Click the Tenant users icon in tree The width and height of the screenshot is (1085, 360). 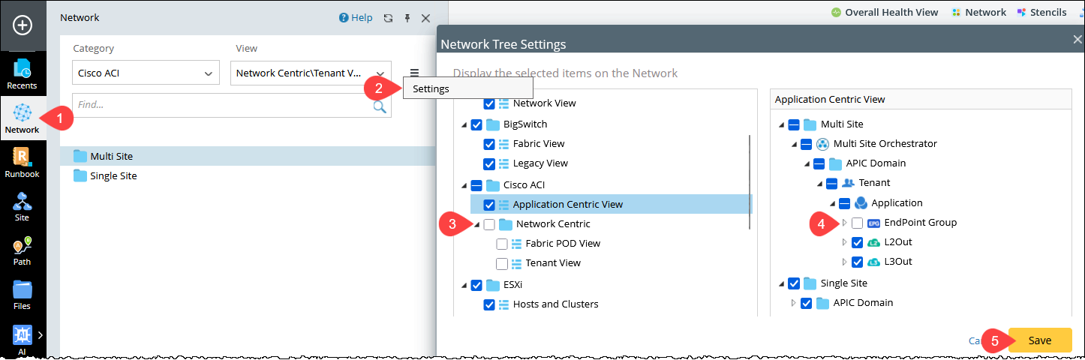click(x=848, y=182)
